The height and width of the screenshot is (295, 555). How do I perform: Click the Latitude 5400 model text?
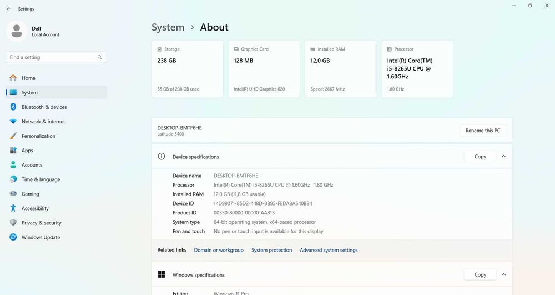tap(170, 134)
